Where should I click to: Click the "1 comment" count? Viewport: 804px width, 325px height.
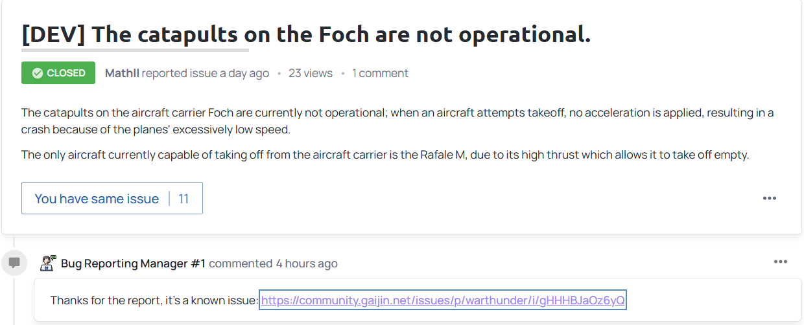380,73
